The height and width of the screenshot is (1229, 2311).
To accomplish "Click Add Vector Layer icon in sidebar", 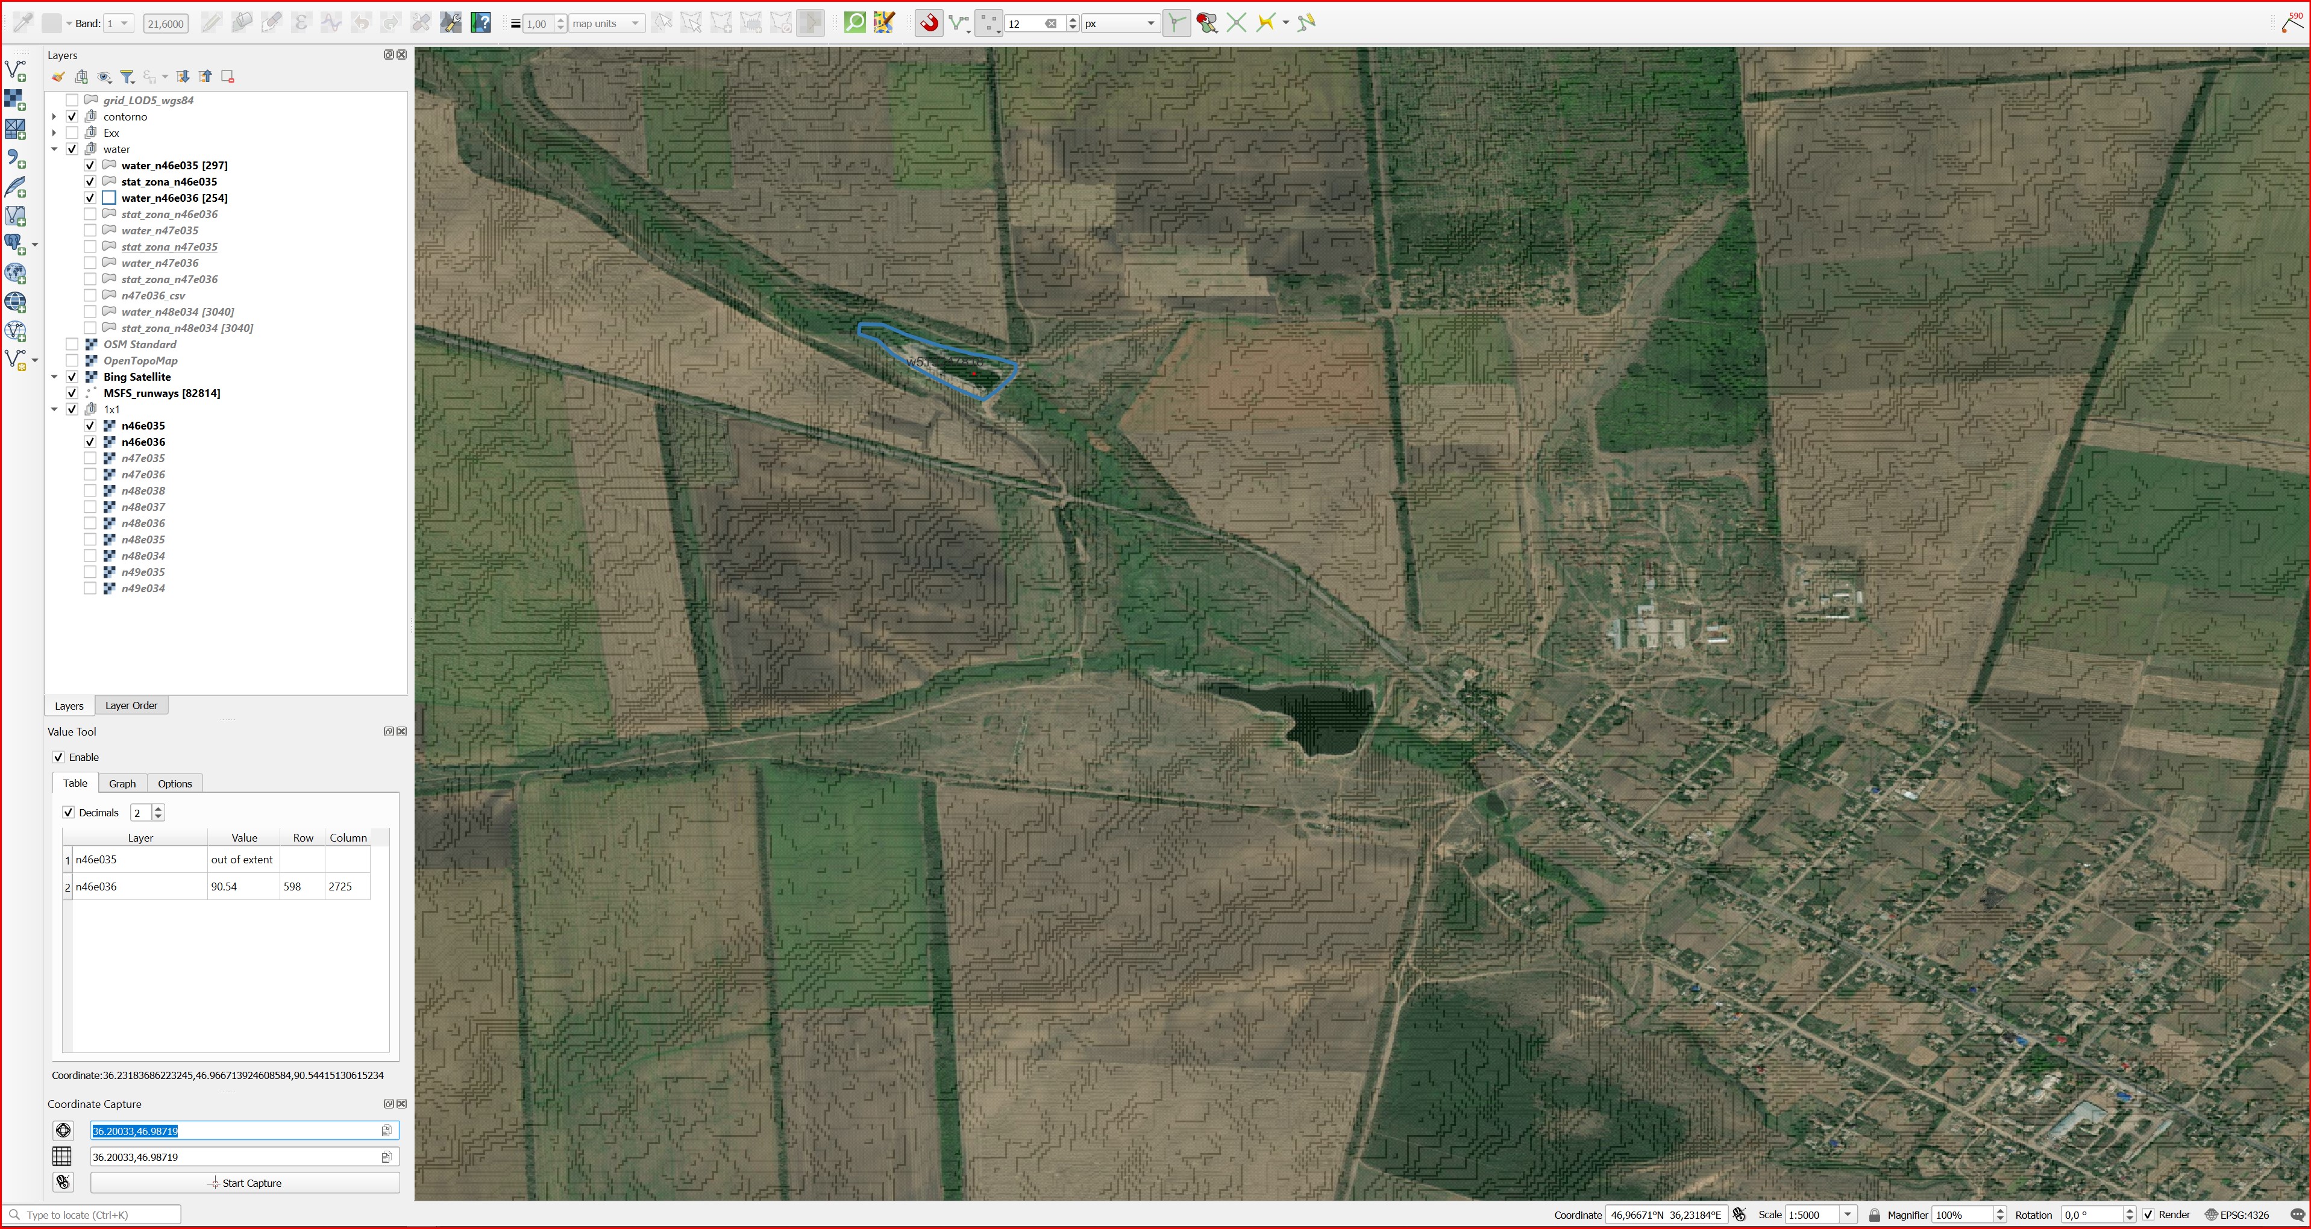I will click(x=15, y=70).
